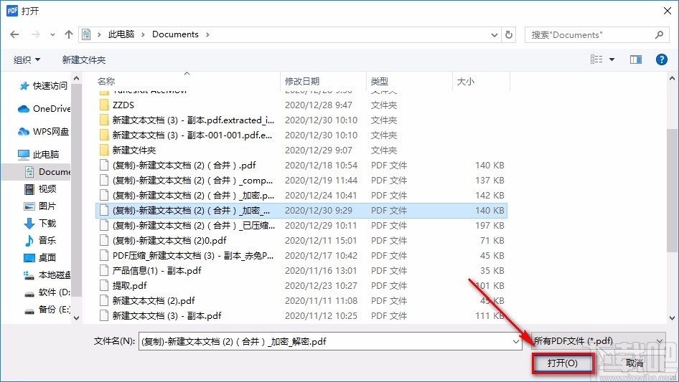679x382 pixels.
Task: Select 此电脑 in the navigation pane
Action: click(38, 154)
